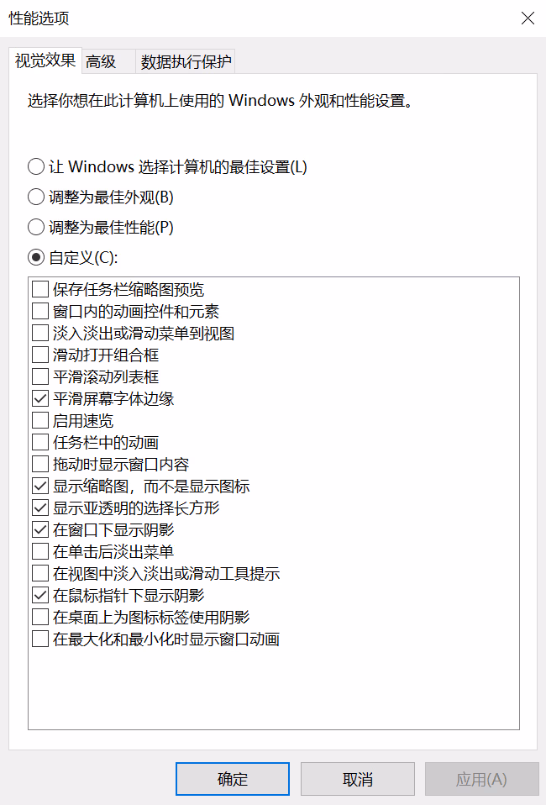
Task: Toggle 在鼠标指针下显示阴影 checkbox off
Action: (40, 596)
